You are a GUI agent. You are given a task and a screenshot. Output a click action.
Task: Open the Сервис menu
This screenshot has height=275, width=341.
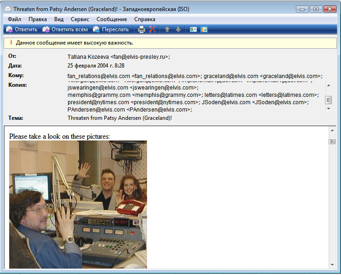(80, 19)
